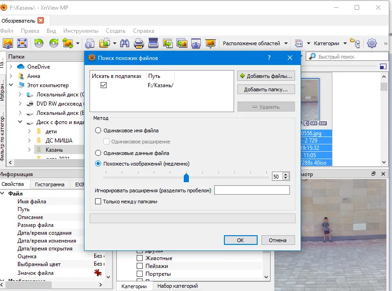Image resolution: width=392 pixels, height=291 pixels.
Task: Select the F:/Казань/ path entry
Action: coord(161,85)
